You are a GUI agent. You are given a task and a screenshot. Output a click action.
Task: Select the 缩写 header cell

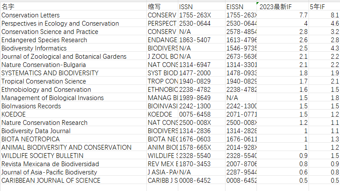162,7
